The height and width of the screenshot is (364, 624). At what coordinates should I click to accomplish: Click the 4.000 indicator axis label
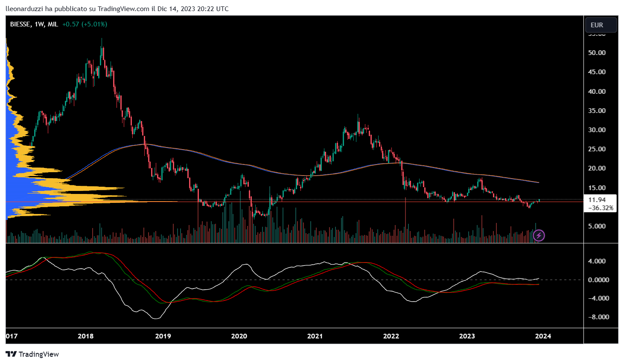coord(597,261)
